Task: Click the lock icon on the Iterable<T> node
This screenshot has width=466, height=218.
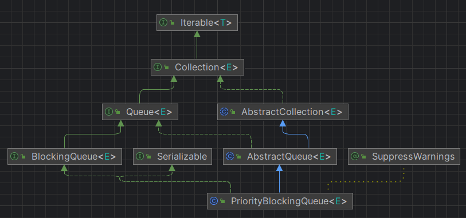Action: pyautogui.click(x=172, y=23)
